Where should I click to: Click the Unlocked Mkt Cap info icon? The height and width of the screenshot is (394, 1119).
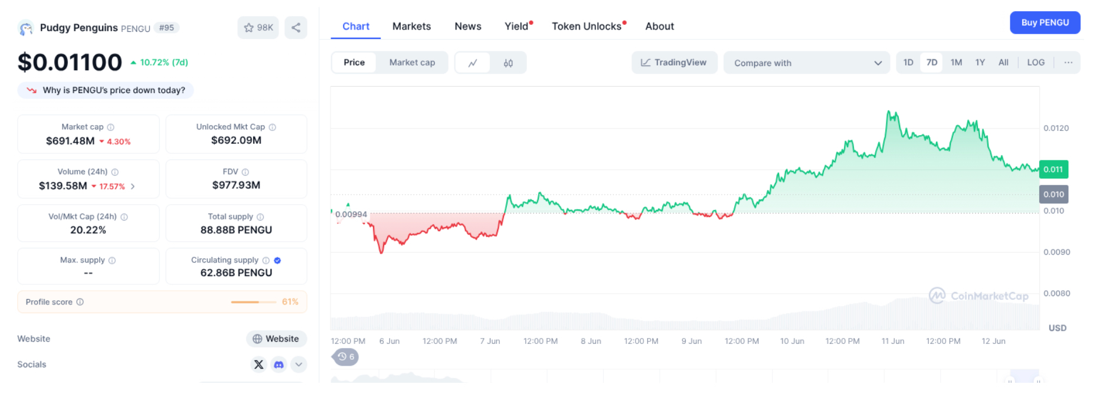[272, 127]
